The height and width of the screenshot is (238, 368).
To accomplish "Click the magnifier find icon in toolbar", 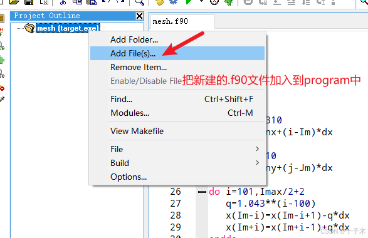I will [x=139, y=3].
